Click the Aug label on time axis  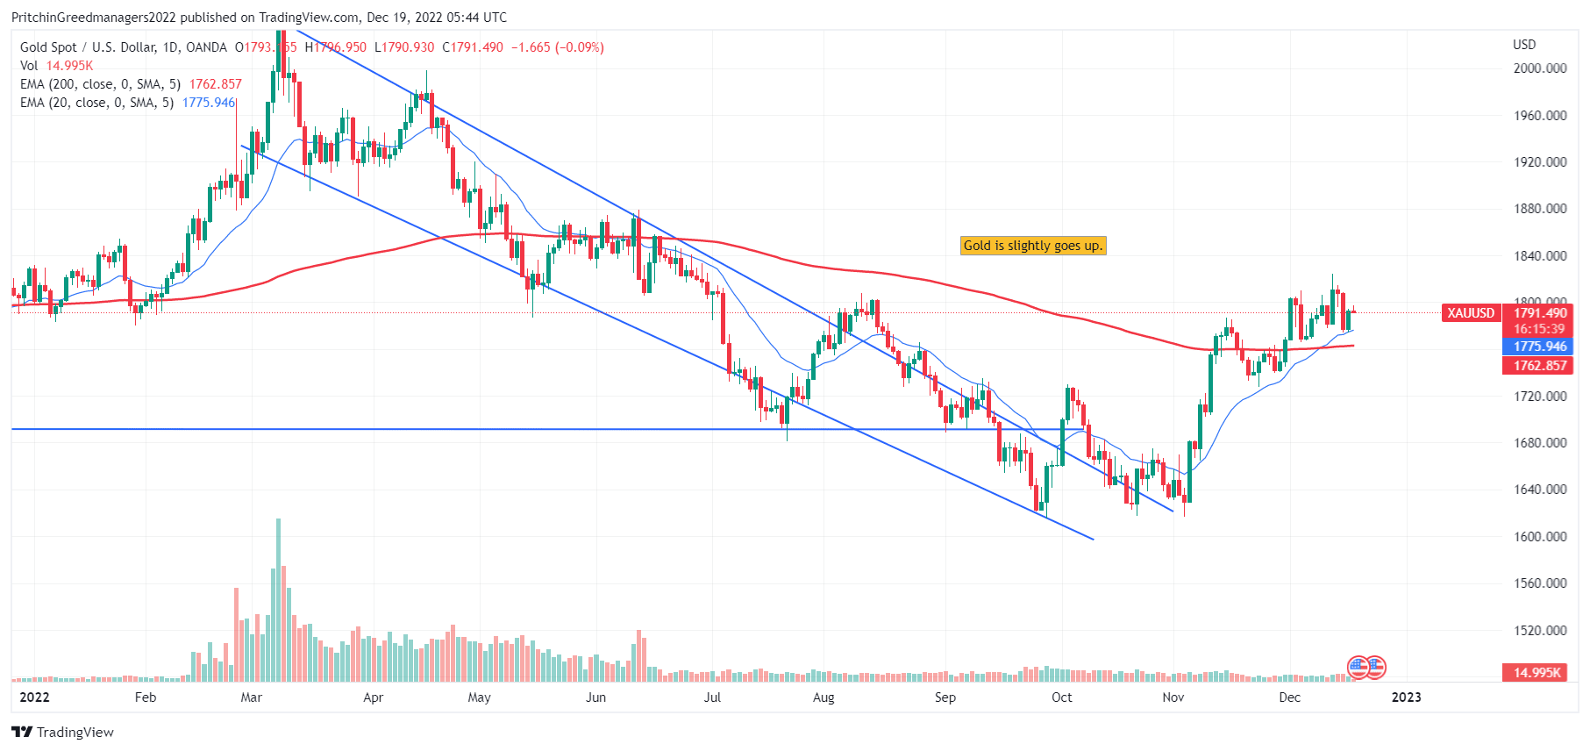pos(824,697)
